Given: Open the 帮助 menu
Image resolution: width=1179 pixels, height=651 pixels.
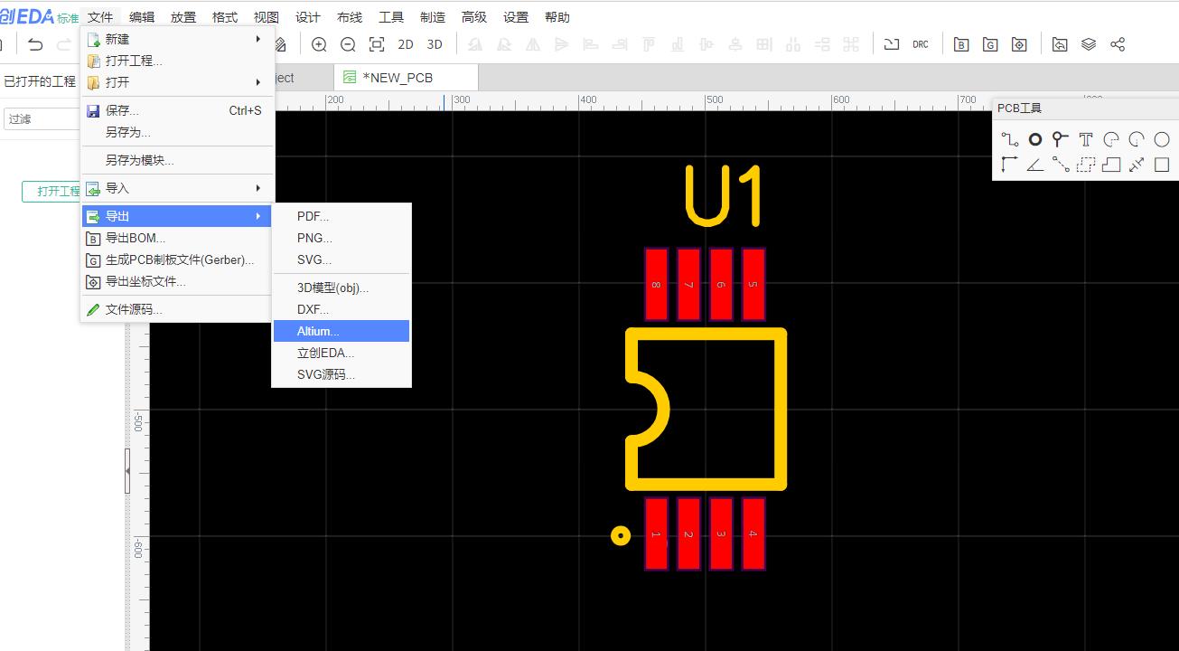Looking at the screenshot, I should pos(557,17).
